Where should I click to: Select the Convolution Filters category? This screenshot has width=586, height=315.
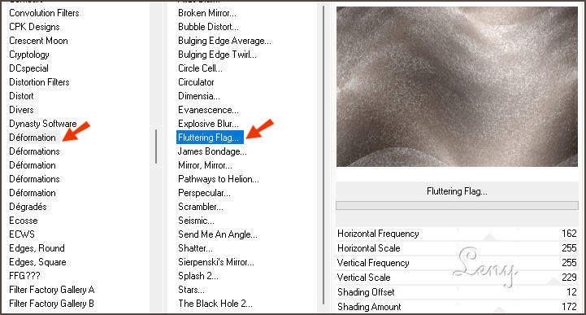[44, 13]
